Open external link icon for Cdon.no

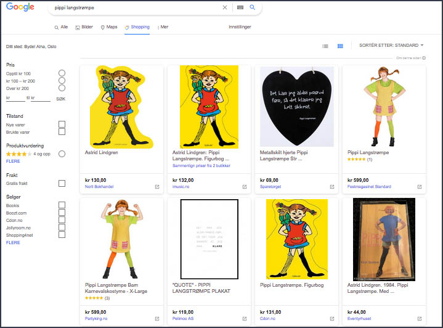332,319
